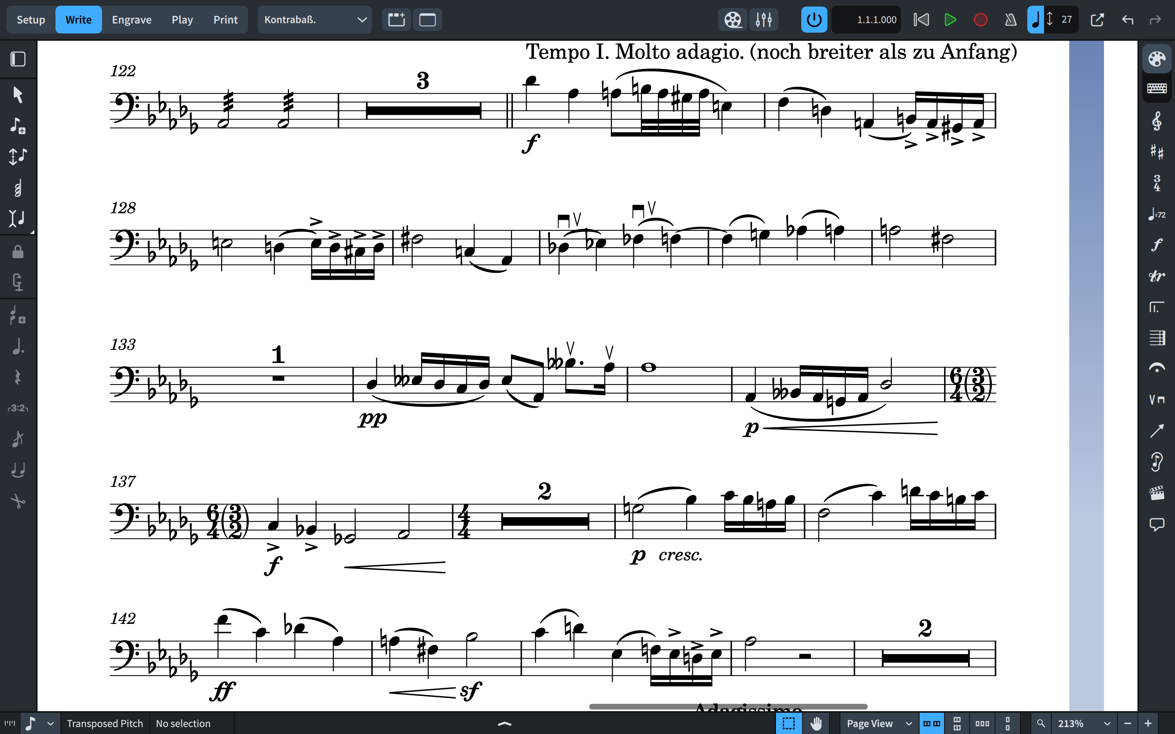Click the show tabs icon
Viewport: 1175px width, 734px height.
tap(396, 20)
